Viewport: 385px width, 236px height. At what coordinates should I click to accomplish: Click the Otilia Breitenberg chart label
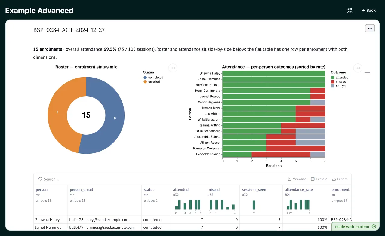[x=208, y=131]
